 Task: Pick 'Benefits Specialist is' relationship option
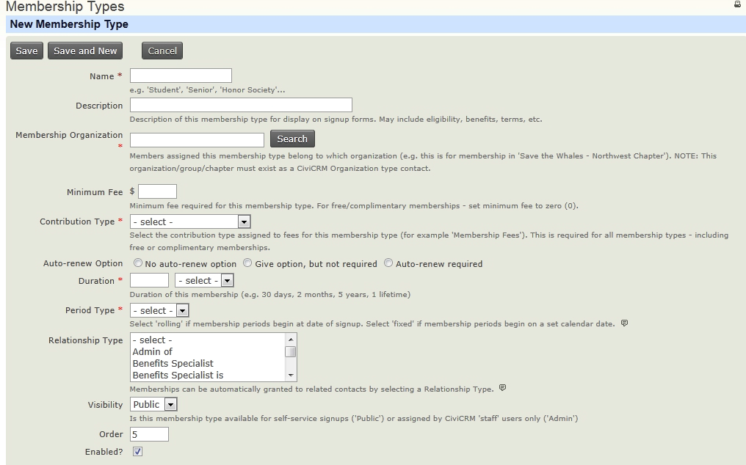tap(178, 376)
